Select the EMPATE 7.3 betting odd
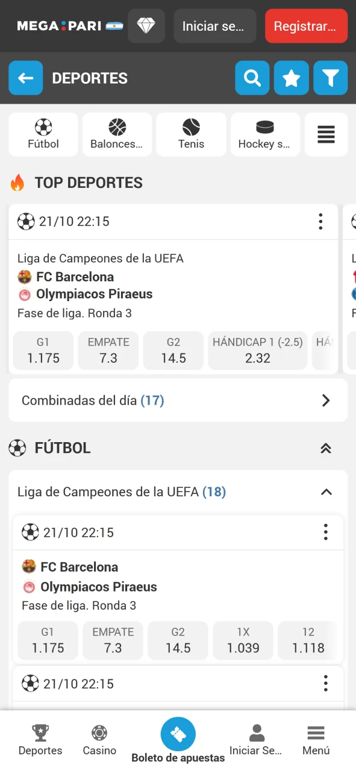The height and width of the screenshot is (771, 356). pyautogui.click(x=108, y=351)
